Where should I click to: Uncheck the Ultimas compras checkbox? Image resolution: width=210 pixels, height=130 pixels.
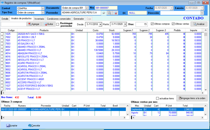coord(152,24)
